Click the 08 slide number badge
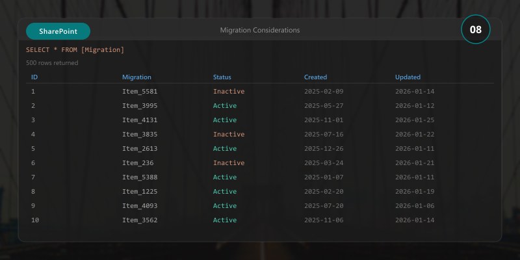The image size is (520, 260). pyautogui.click(x=476, y=29)
